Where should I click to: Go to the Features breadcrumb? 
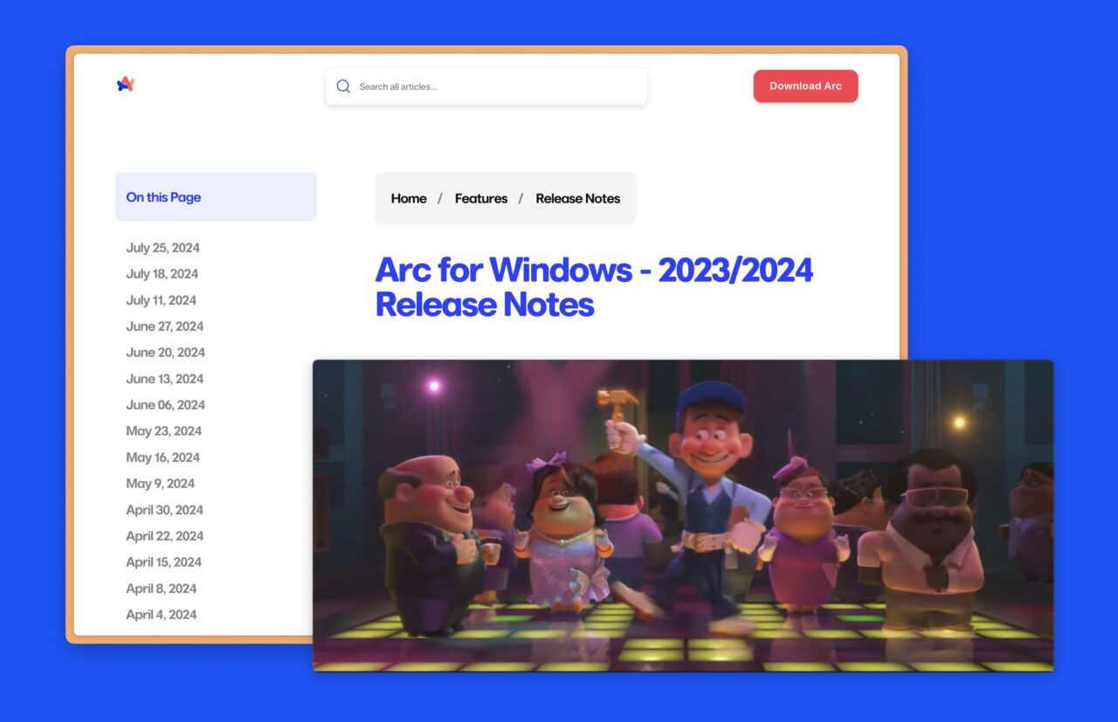tap(480, 198)
